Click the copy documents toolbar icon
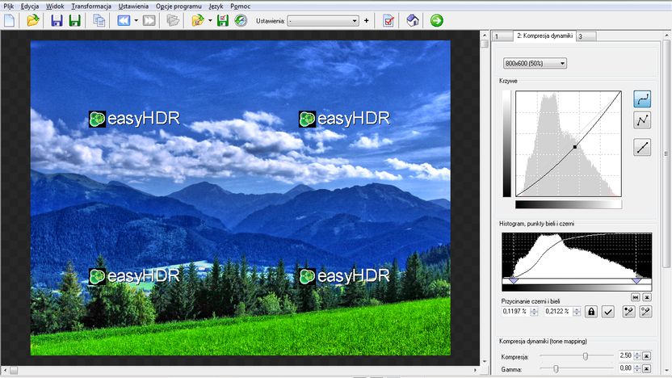672x378 pixels. pos(99,20)
